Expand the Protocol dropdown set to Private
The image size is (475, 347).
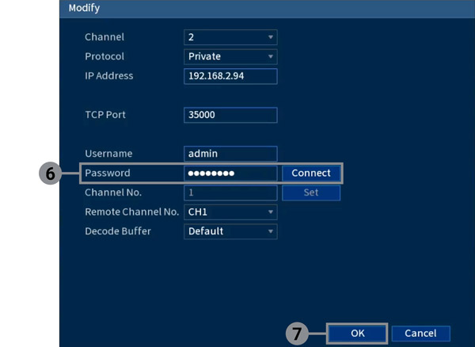[x=230, y=56]
